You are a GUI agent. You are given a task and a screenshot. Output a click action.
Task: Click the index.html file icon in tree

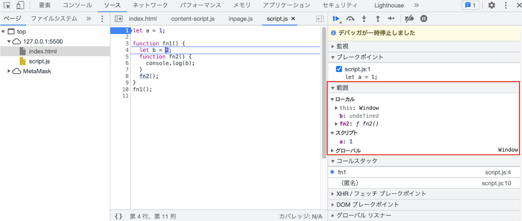pyautogui.click(x=22, y=51)
